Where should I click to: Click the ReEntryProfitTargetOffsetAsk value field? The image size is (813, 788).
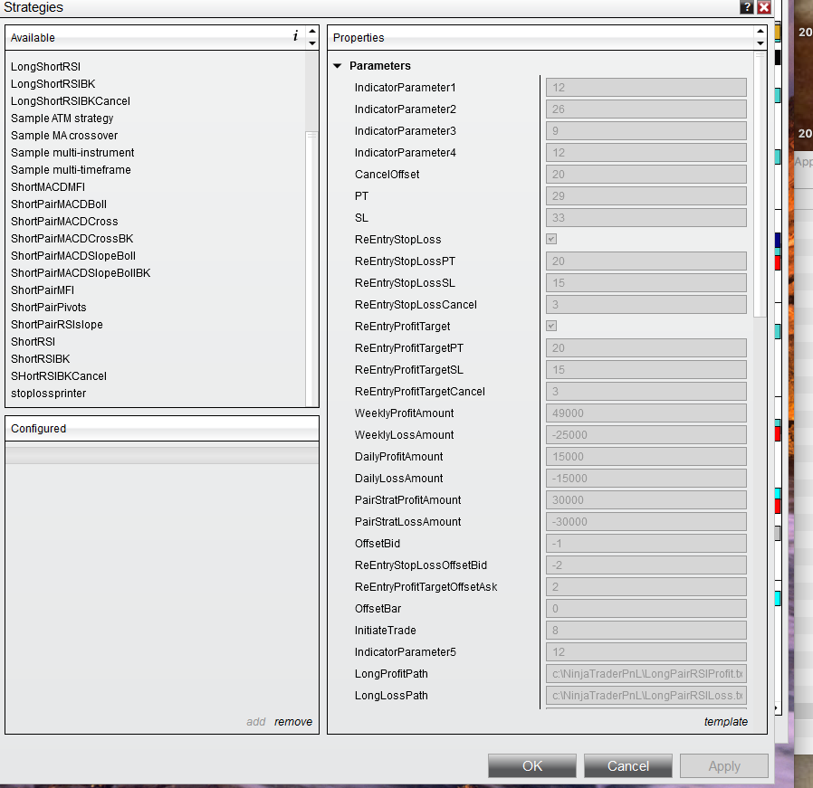(x=646, y=587)
